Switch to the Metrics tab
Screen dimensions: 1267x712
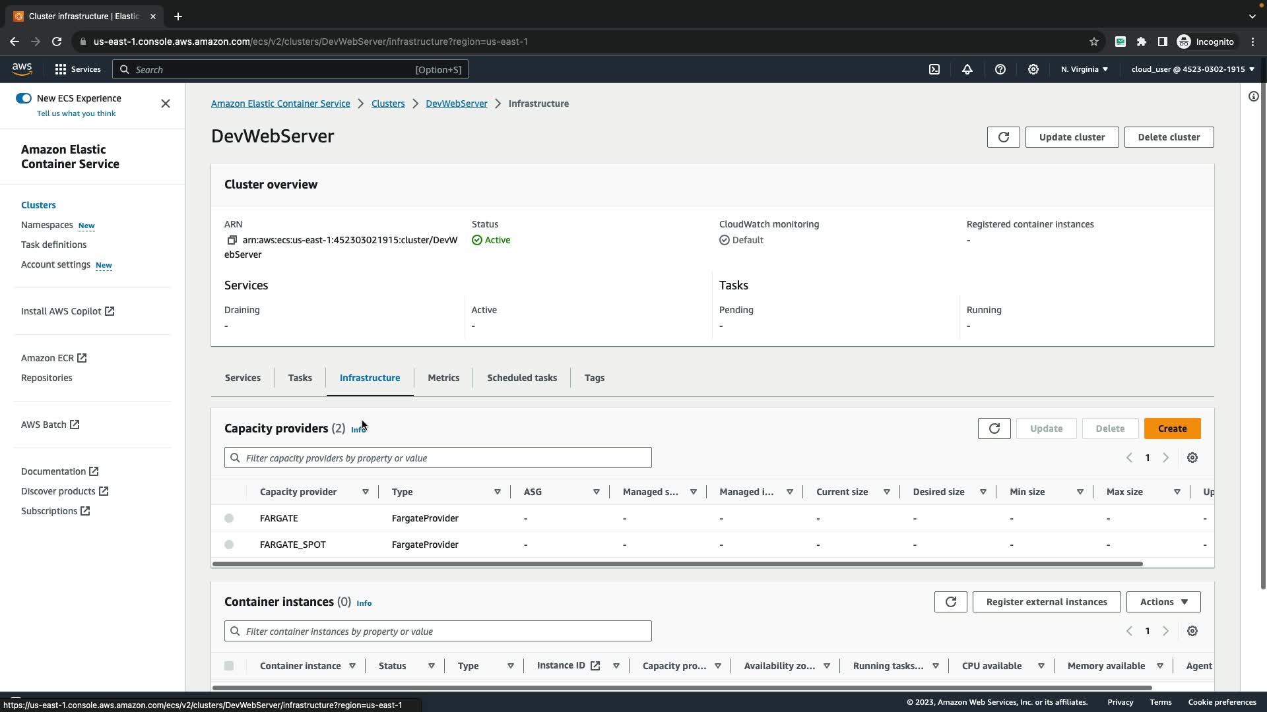tap(443, 378)
